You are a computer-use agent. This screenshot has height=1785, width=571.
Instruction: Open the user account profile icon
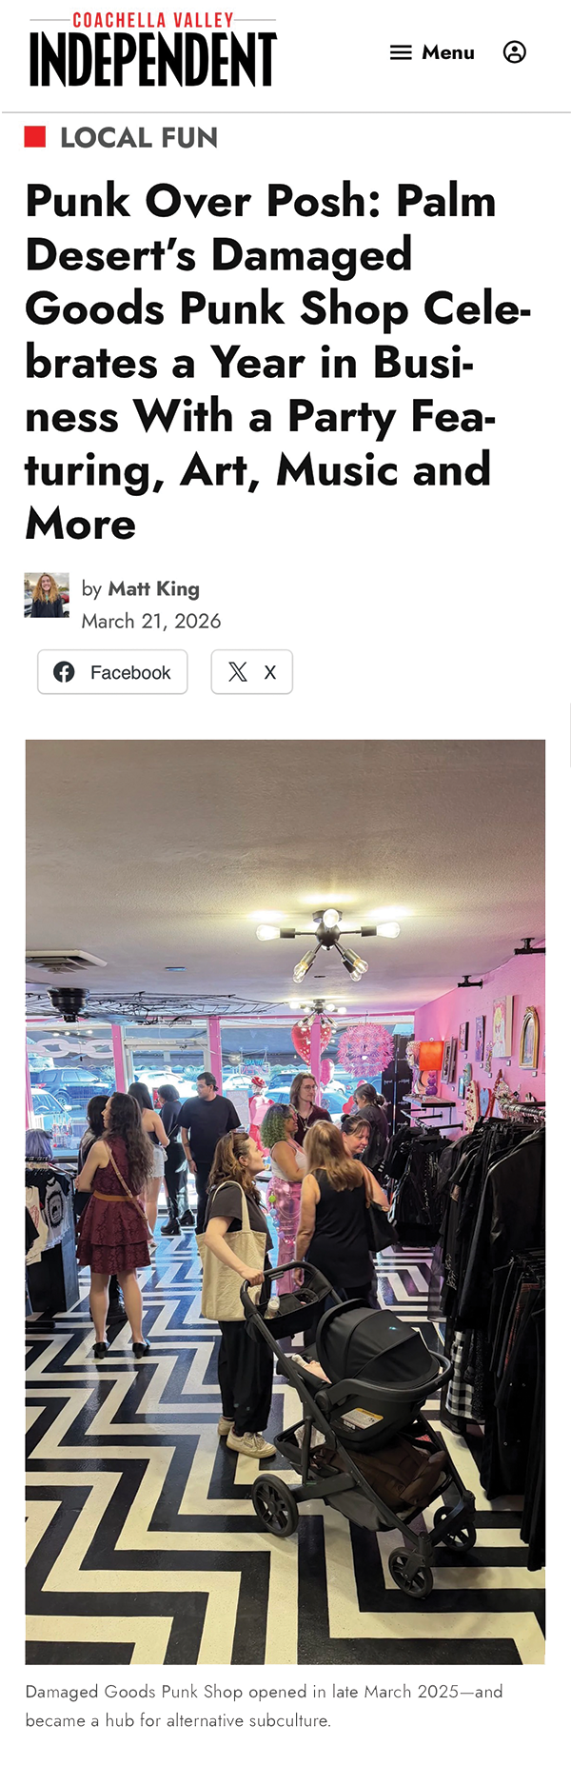click(514, 52)
